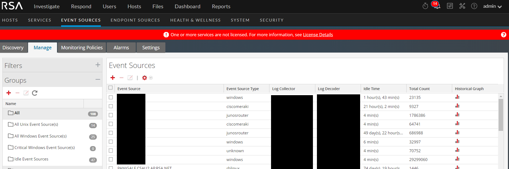The image size is (509, 169).
Task: Open the Investigate menu
Action: click(x=47, y=6)
